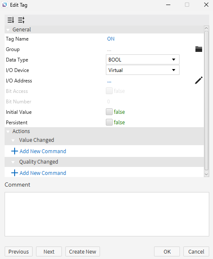
Task: Click the categorized sort icon in toolbar
Action: coord(21,20)
